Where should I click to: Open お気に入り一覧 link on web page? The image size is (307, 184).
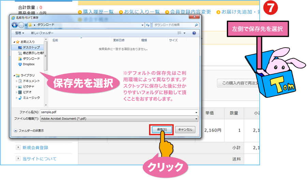click(142, 12)
